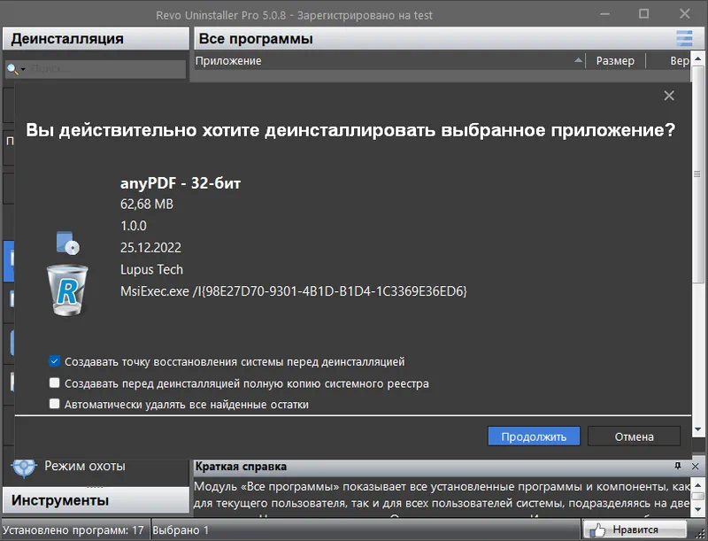
Task: Open the Деинсталляция panel tab
Action: 96,39
